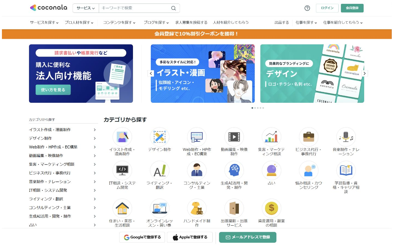Viewport: 394px width, 246px height.
Task: Expand the ブログを探す menu
Action: [156, 22]
